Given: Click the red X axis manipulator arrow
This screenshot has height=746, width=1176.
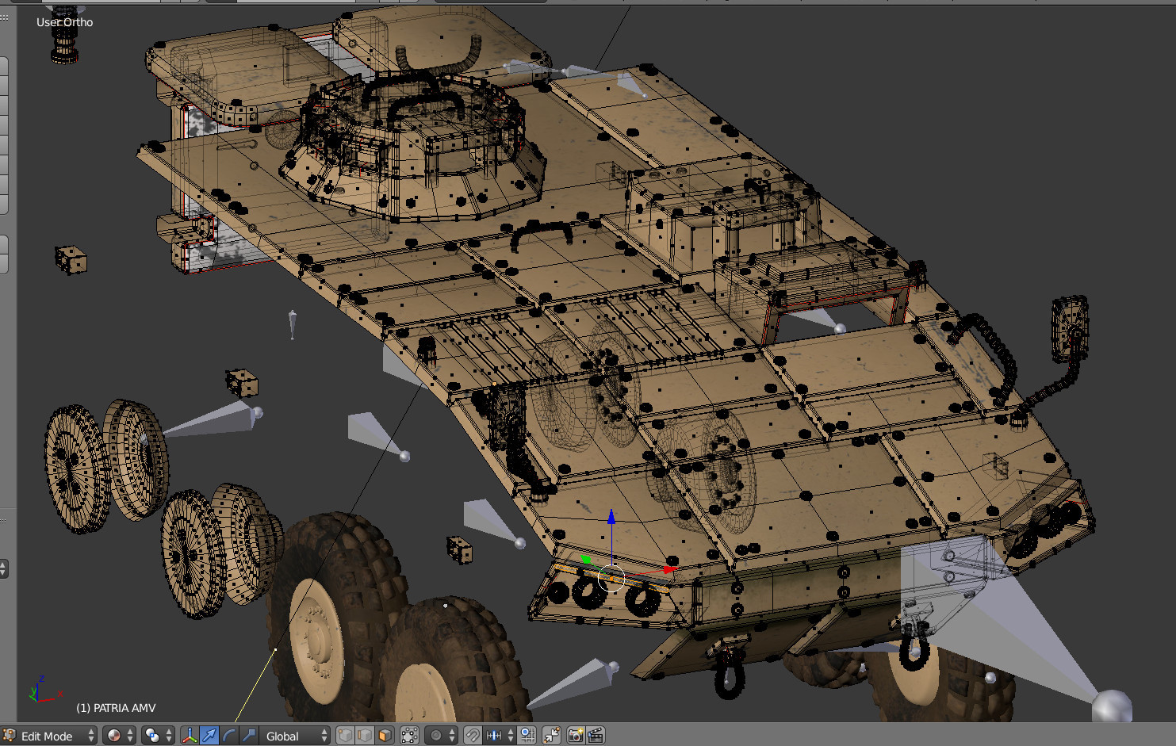Looking at the screenshot, I should coord(670,568).
